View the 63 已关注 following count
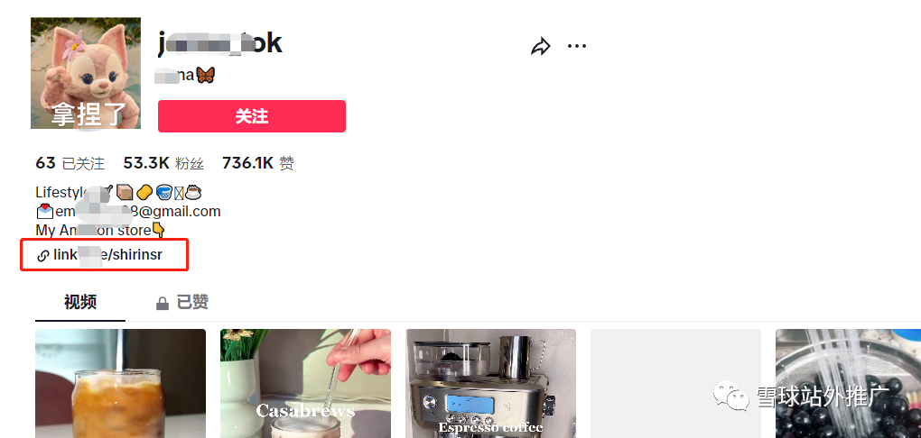This screenshot has height=438, width=921. pos(70,163)
